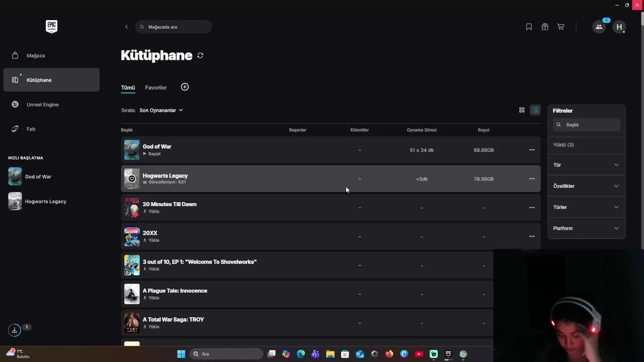Add a new collection with plus icon

click(185, 87)
